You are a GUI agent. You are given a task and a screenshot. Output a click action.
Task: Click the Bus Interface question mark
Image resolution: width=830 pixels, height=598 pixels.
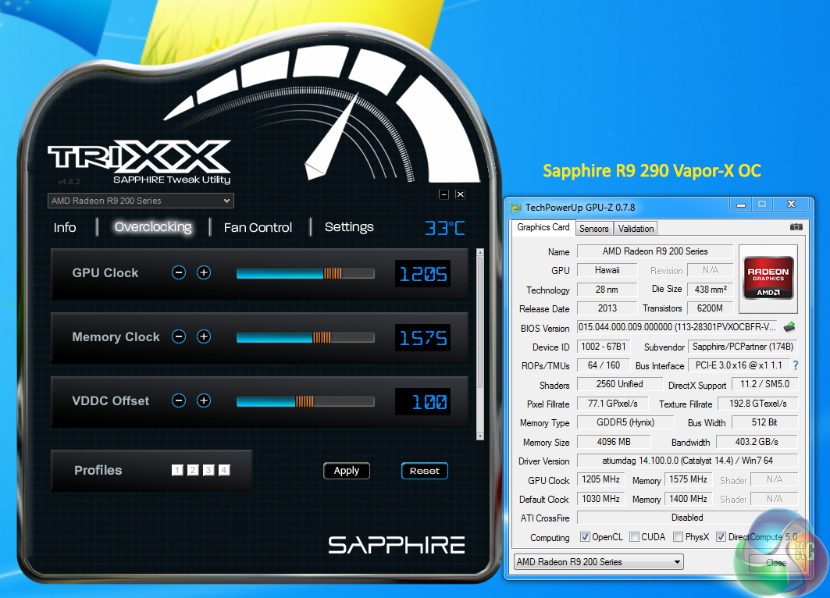(795, 365)
